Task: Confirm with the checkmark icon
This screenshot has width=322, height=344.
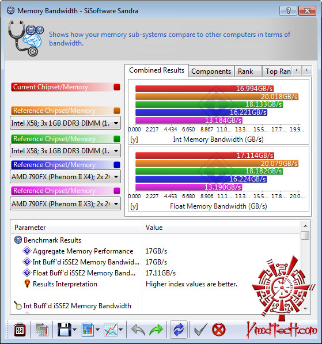Action: click(200, 330)
